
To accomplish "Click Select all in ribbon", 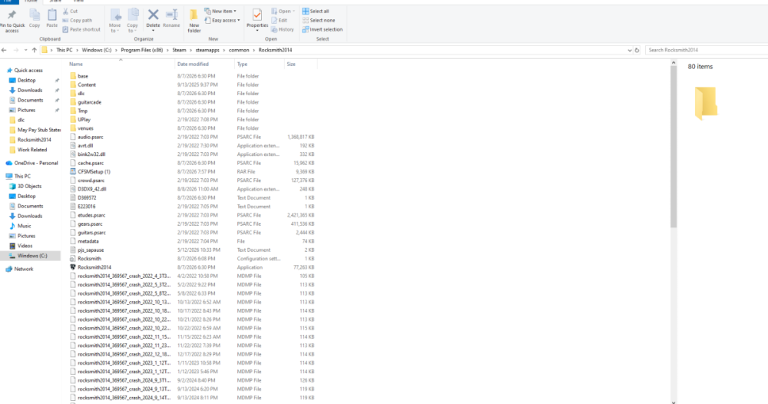I will click(316, 12).
